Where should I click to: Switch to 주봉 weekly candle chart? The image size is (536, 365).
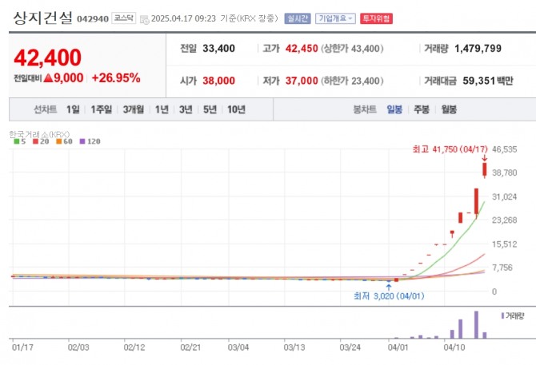coord(421,109)
